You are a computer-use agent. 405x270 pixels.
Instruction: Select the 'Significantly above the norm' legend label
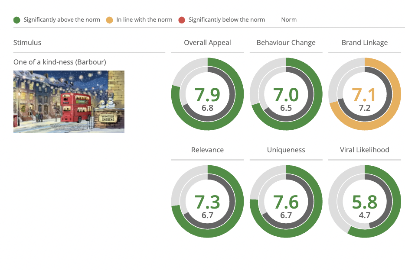click(x=62, y=20)
